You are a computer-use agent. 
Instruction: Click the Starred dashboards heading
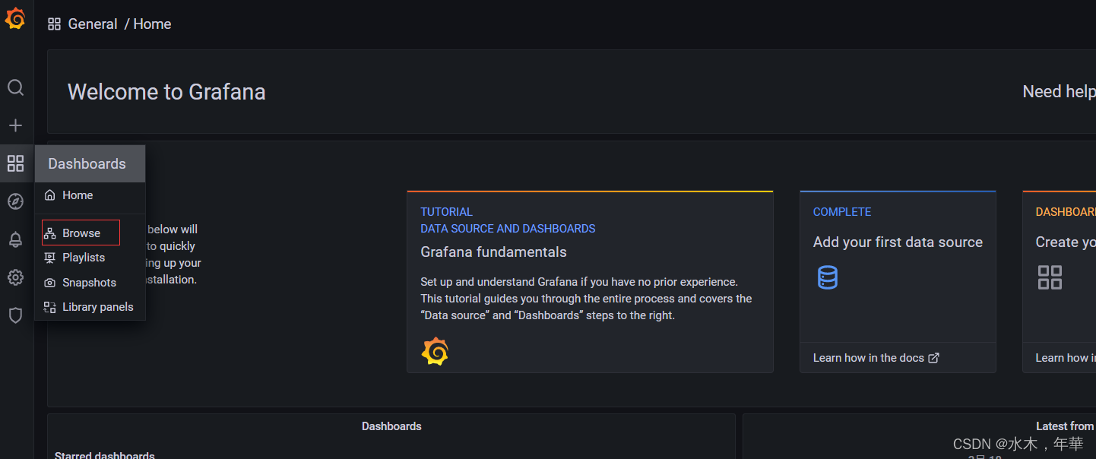[105, 456]
